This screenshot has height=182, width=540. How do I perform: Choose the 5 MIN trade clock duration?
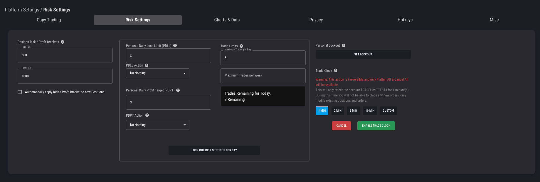click(353, 111)
